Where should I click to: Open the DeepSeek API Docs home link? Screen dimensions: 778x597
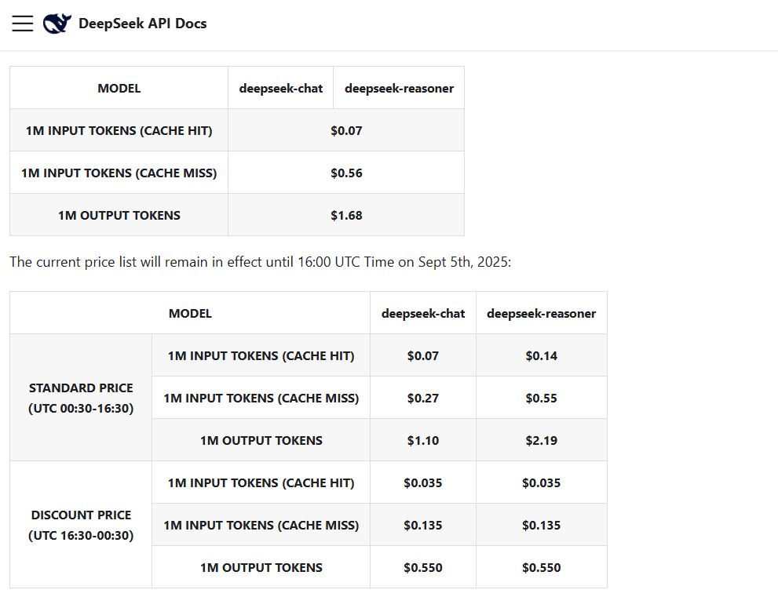(x=142, y=24)
